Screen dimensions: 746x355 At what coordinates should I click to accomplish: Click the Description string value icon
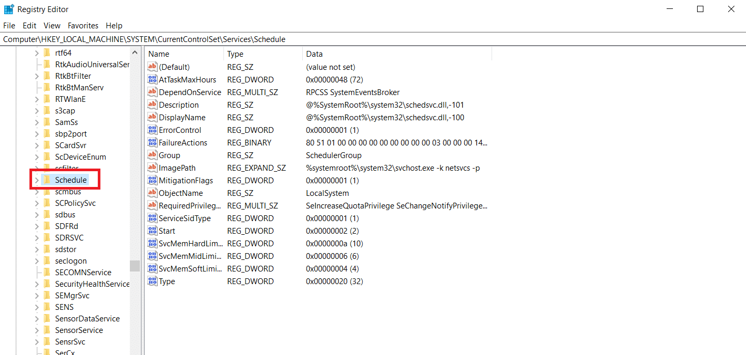pos(152,105)
